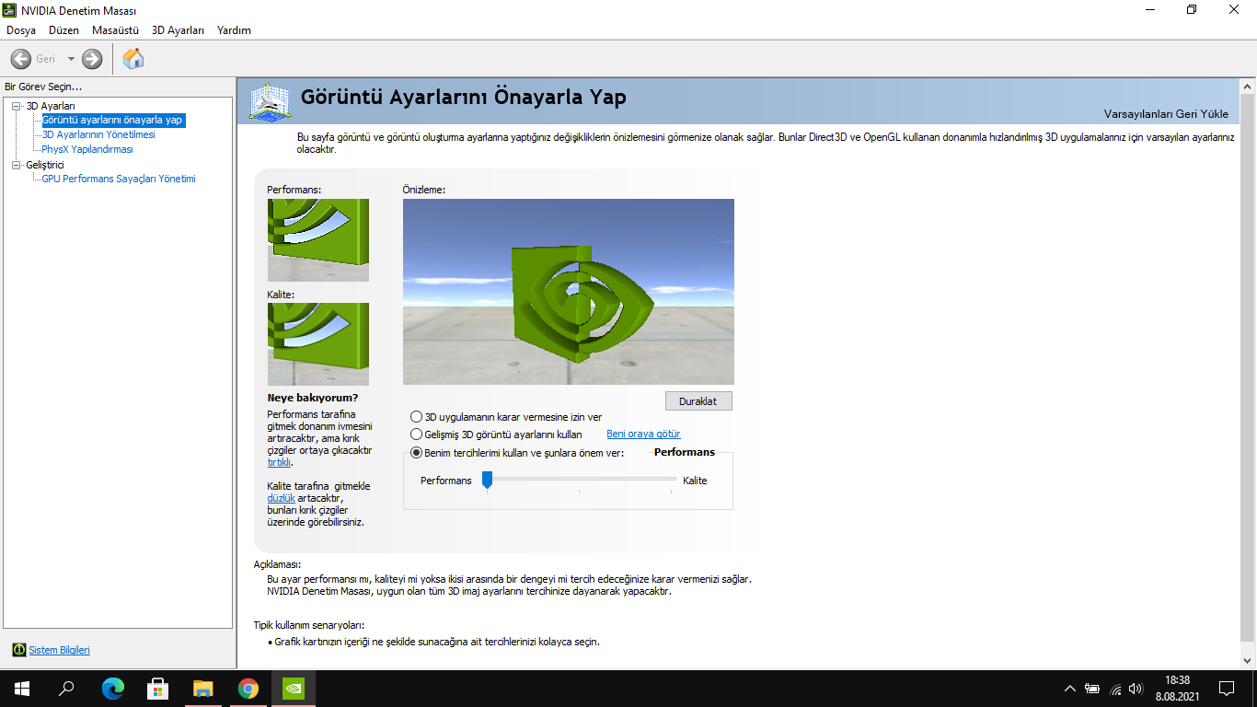Select '3D uygulamanın karar vermesine izin ver' option
This screenshot has height=707, width=1257.
[x=506, y=417]
